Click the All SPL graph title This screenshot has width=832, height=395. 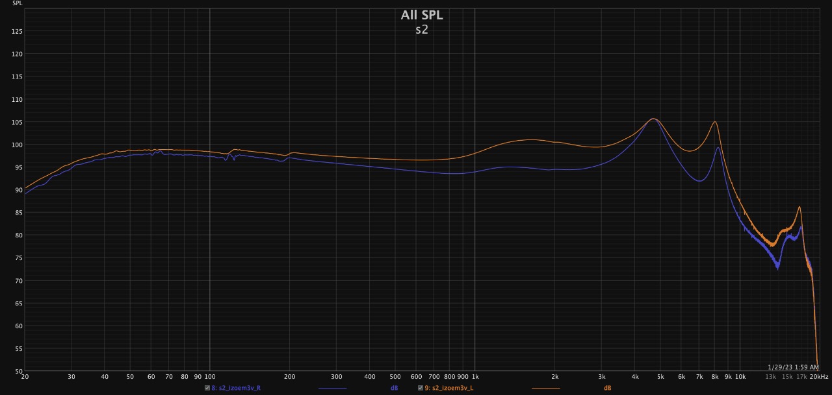click(x=421, y=15)
